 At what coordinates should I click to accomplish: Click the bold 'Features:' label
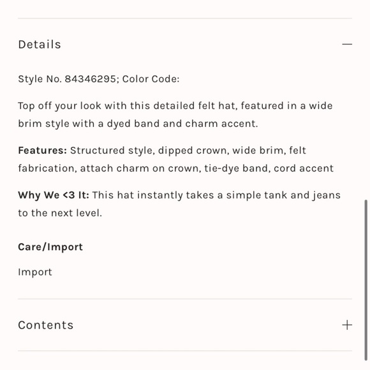tap(43, 151)
